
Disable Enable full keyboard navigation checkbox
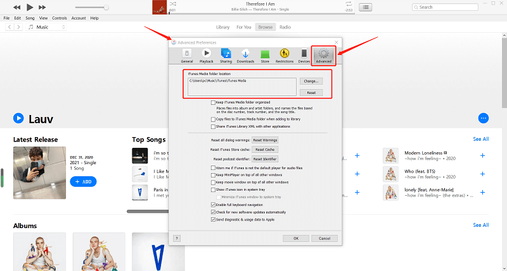click(x=213, y=205)
